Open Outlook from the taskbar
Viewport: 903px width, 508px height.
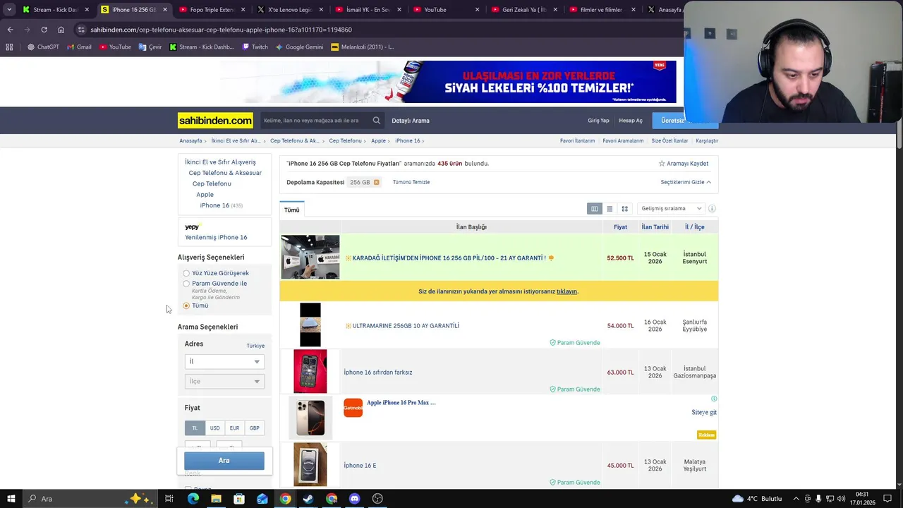(x=262, y=499)
